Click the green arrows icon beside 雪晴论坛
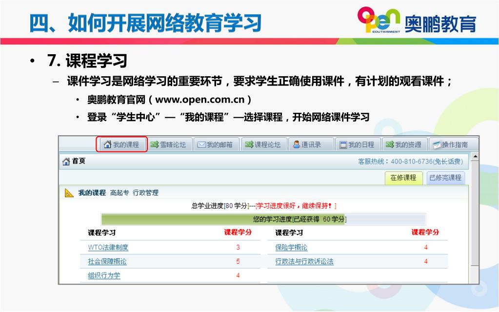Screen dimensions: 499x312 tap(154, 145)
